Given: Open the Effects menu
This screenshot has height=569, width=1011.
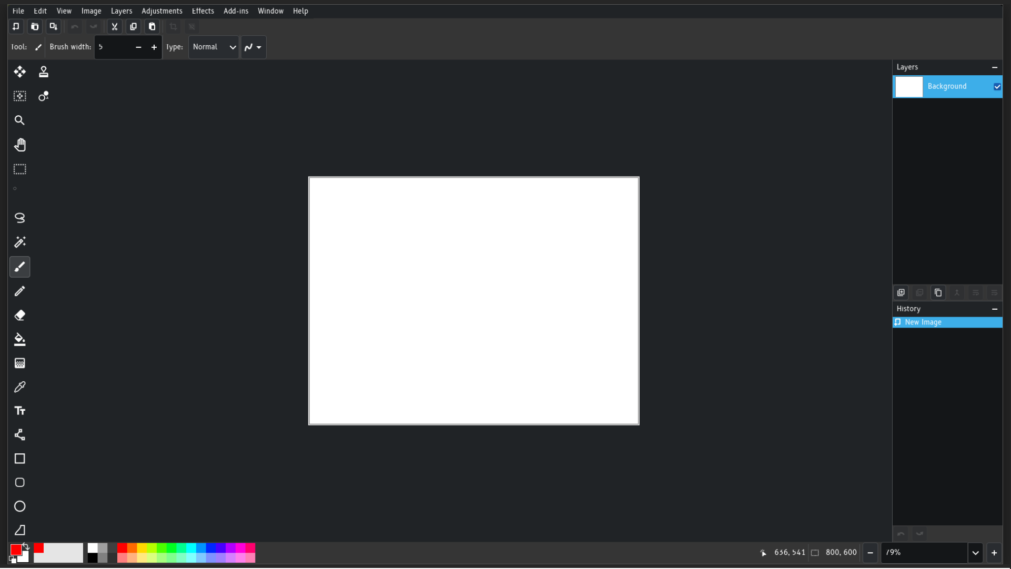Looking at the screenshot, I should (203, 11).
